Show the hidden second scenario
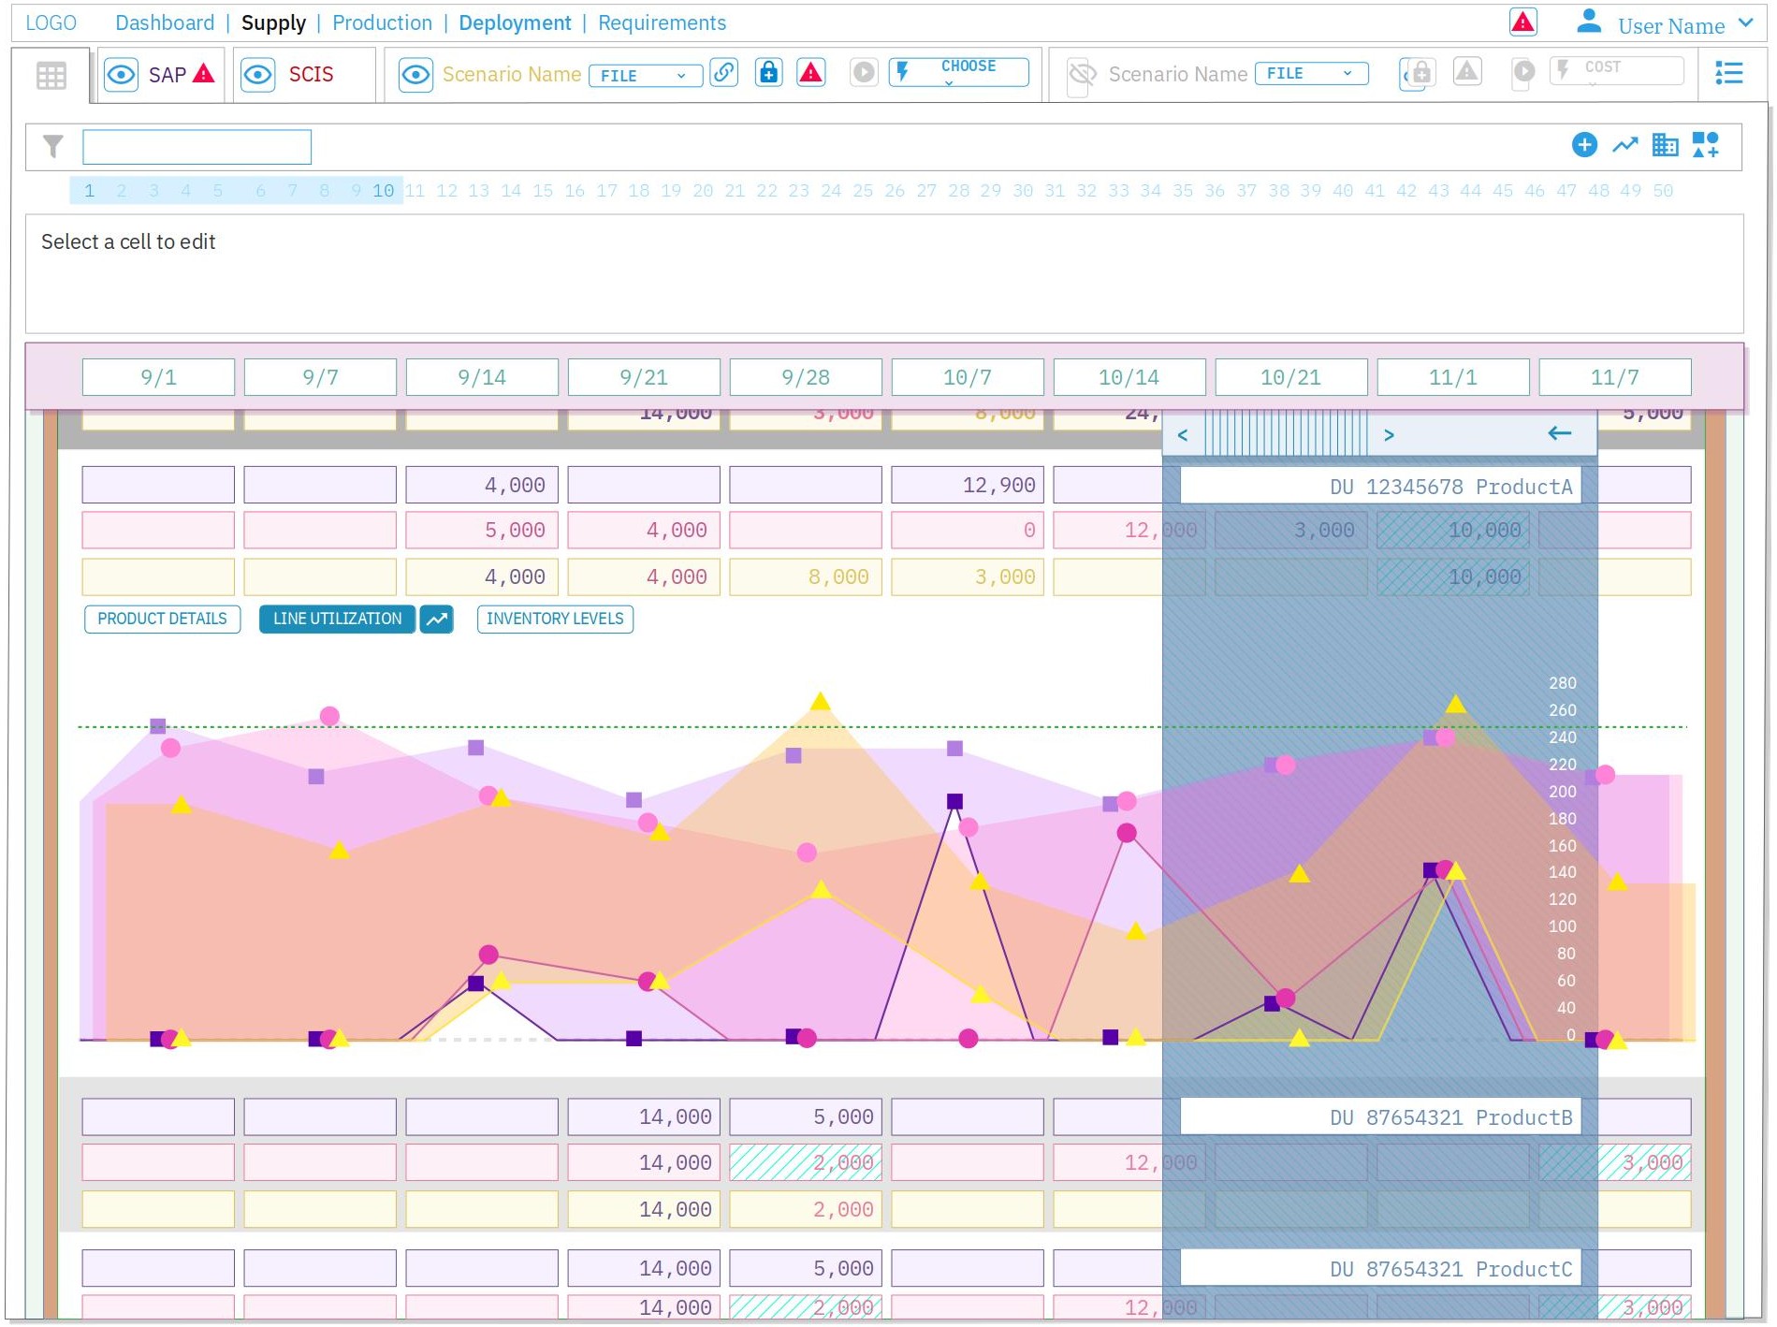The width and height of the screenshot is (1777, 1327). (1082, 74)
